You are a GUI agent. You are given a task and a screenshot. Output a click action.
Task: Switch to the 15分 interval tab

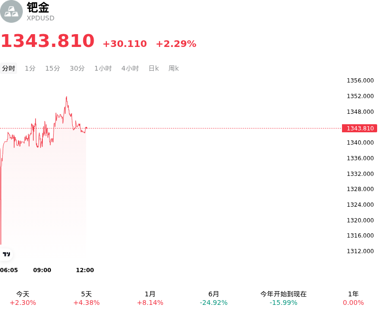pos(53,68)
